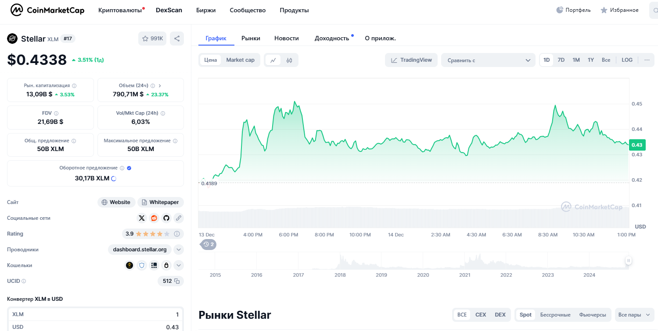The height and width of the screenshot is (331, 658).
Task: Visit the Website link
Action: [116, 202]
